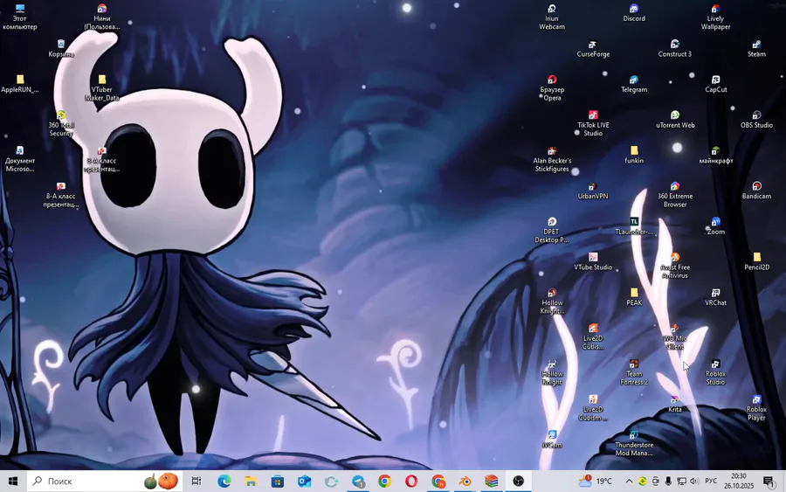Select the Iriun Webcam shortcut

(x=552, y=17)
